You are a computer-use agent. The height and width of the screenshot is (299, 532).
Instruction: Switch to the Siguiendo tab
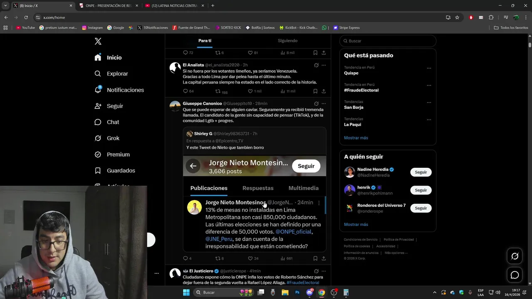pos(288,41)
